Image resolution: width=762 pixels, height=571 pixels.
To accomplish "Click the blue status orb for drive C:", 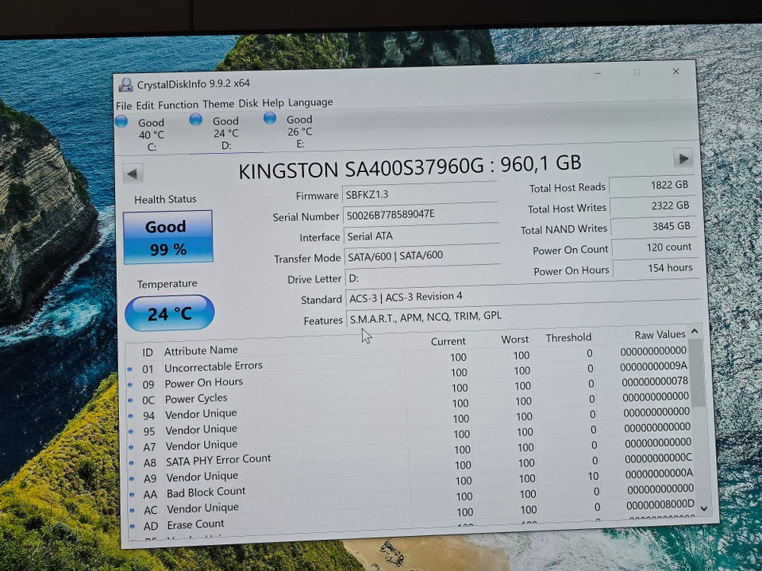I will click(121, 121).
